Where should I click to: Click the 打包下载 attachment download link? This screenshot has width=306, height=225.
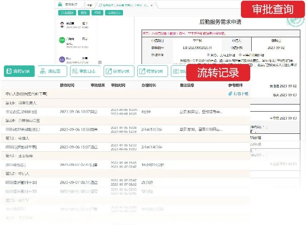coord(240,94)
